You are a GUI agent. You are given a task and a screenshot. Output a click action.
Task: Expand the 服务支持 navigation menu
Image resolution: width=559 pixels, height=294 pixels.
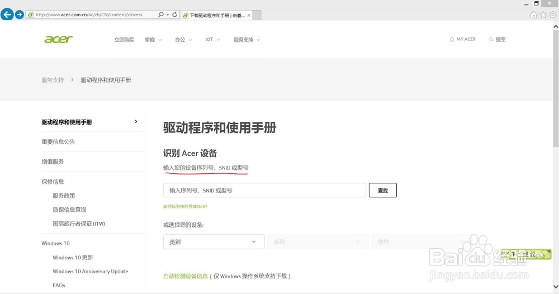(x=247, y=40)
